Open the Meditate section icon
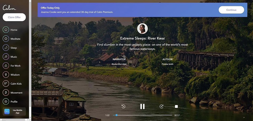The width and height of the screenshot is (253, 121). tap(6, 39)
